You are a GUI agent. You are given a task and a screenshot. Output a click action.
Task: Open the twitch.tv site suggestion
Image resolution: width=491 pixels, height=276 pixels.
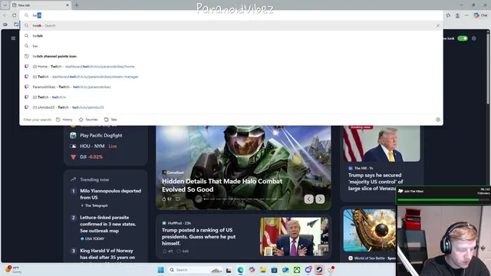coord(231,97)
